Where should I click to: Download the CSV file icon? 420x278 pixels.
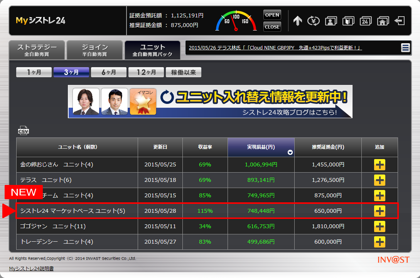click(x=23, y=131)
